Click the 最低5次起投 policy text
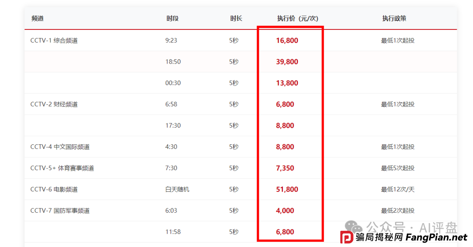The image size is (473, 247). pos(398,168)
